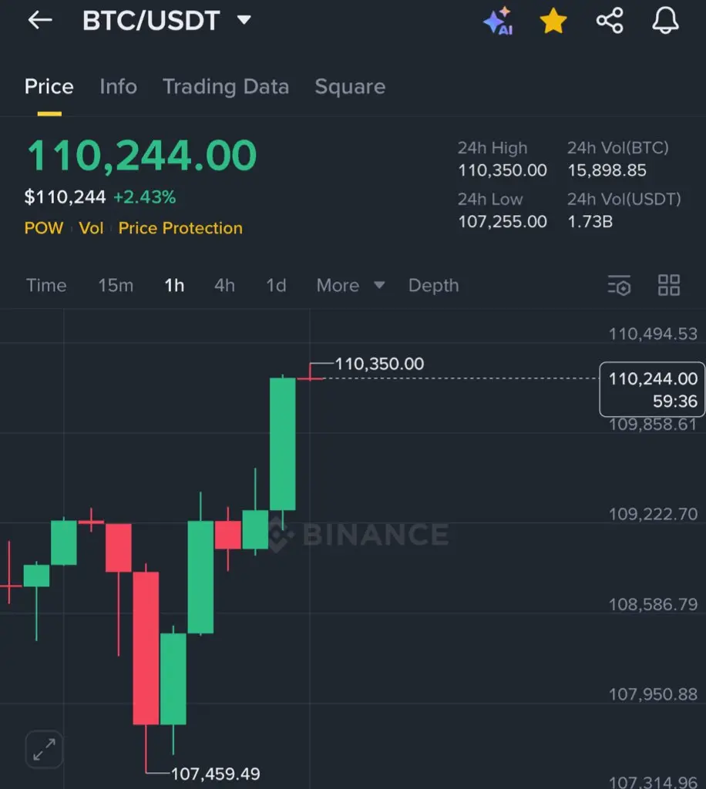Image resolution: width=706 pixels, height=789 pixels.
Task: Show the Depth chart view
Action: point(433,286)
